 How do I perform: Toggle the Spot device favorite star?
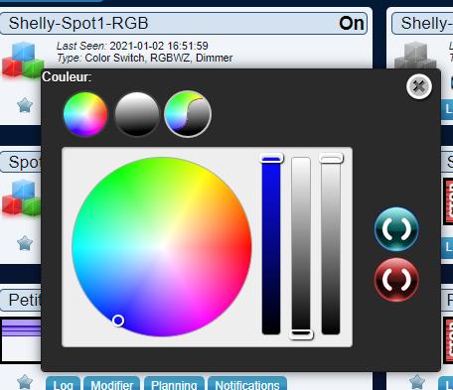coord(25,243)
